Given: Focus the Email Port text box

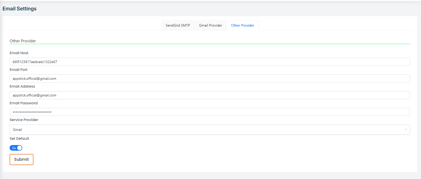Looking at the screenshot, I should [210, 78].
